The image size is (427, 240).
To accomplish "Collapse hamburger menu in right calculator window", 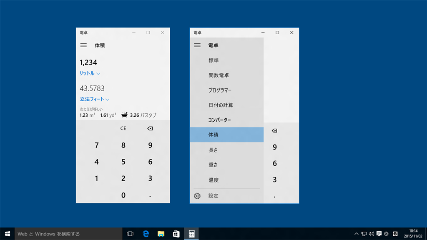I will point(197,45).
